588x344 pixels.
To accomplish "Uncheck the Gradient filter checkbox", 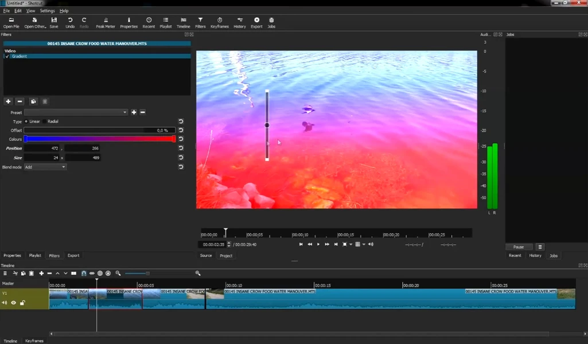I will pos(7,56).
